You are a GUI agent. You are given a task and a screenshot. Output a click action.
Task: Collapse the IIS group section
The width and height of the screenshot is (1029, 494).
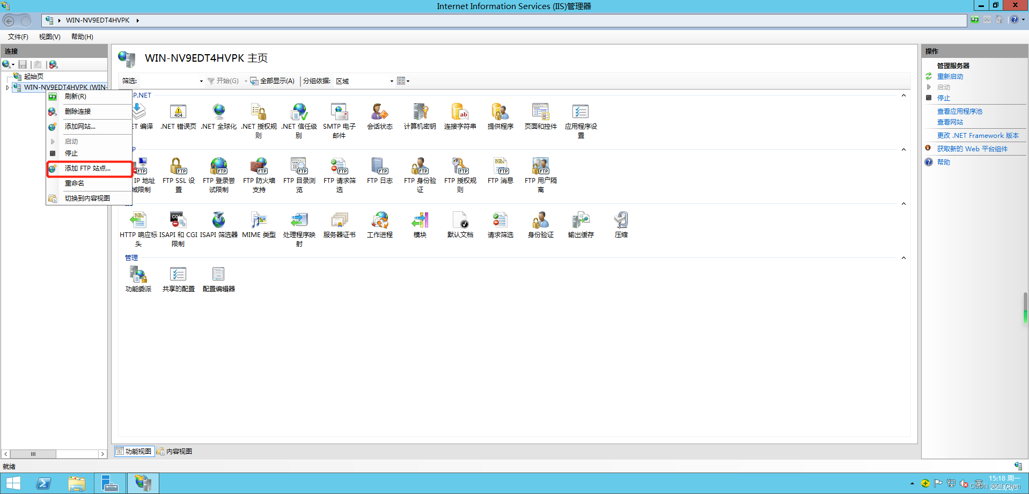pyautogui.click(x=903, y=204)
